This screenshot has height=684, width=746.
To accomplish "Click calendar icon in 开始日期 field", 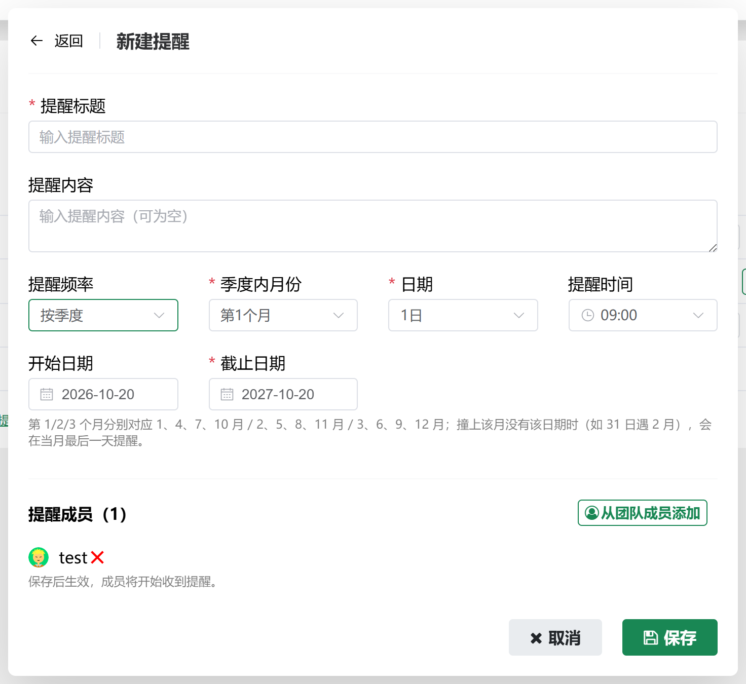I will [47, 394].
